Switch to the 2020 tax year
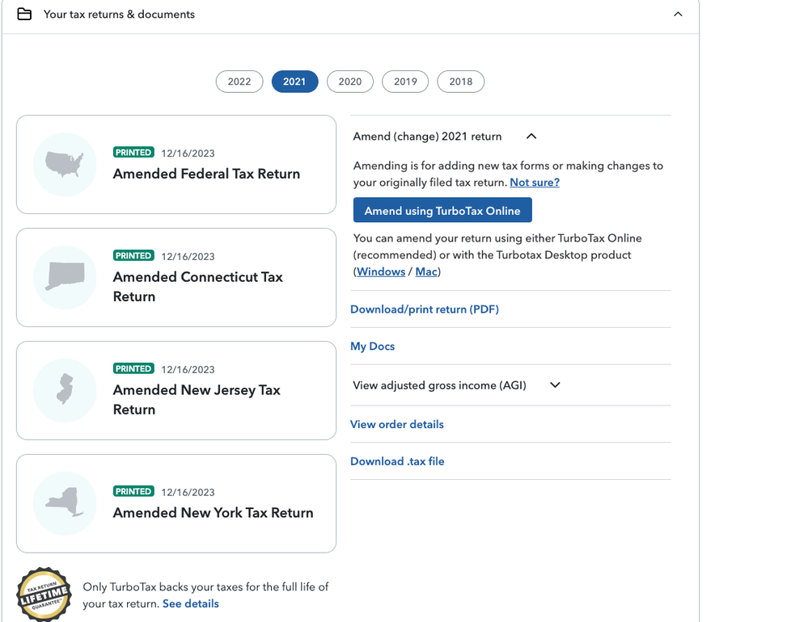Viewport: 808px width, 622px height. pyautogui.click(x=350, y=82)
